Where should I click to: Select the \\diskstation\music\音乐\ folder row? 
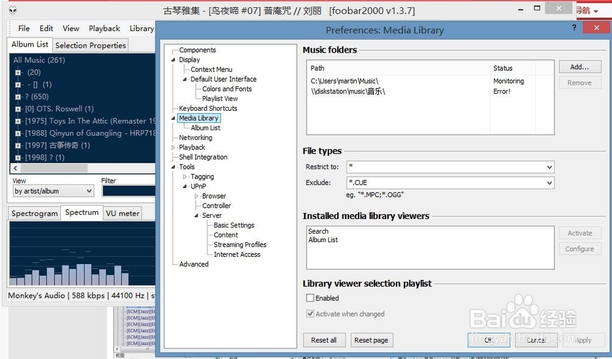(x=430, y=91)
